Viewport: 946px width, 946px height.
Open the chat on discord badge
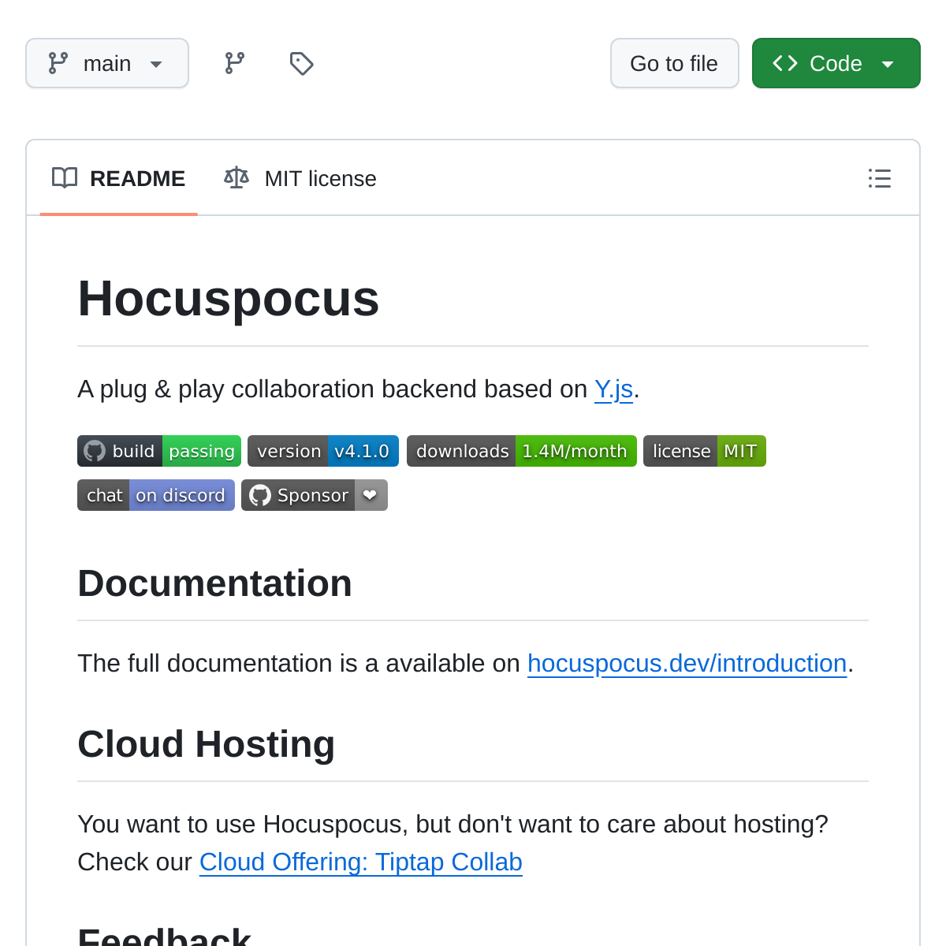[156, 495]
